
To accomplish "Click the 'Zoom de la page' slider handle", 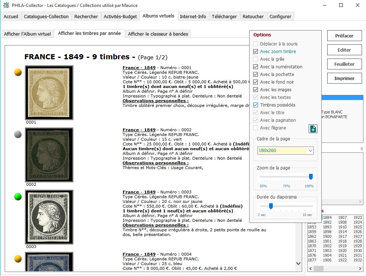I will [311, 177].
